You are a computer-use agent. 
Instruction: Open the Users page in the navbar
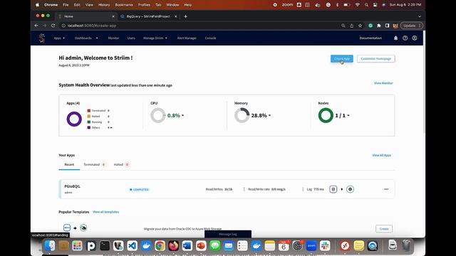pos(131,38)
